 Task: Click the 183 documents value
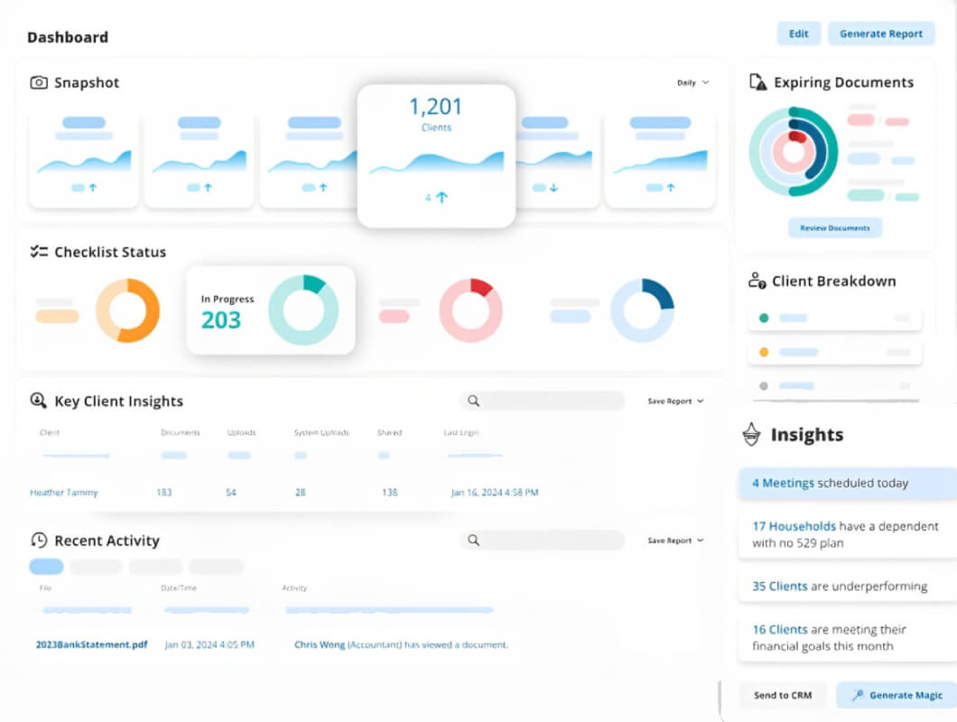[x=164, y=493]
